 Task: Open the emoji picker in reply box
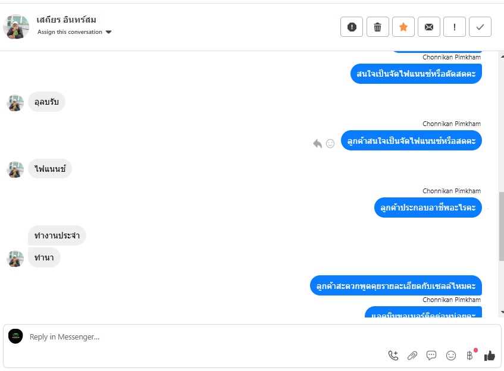tap(451, 356)
